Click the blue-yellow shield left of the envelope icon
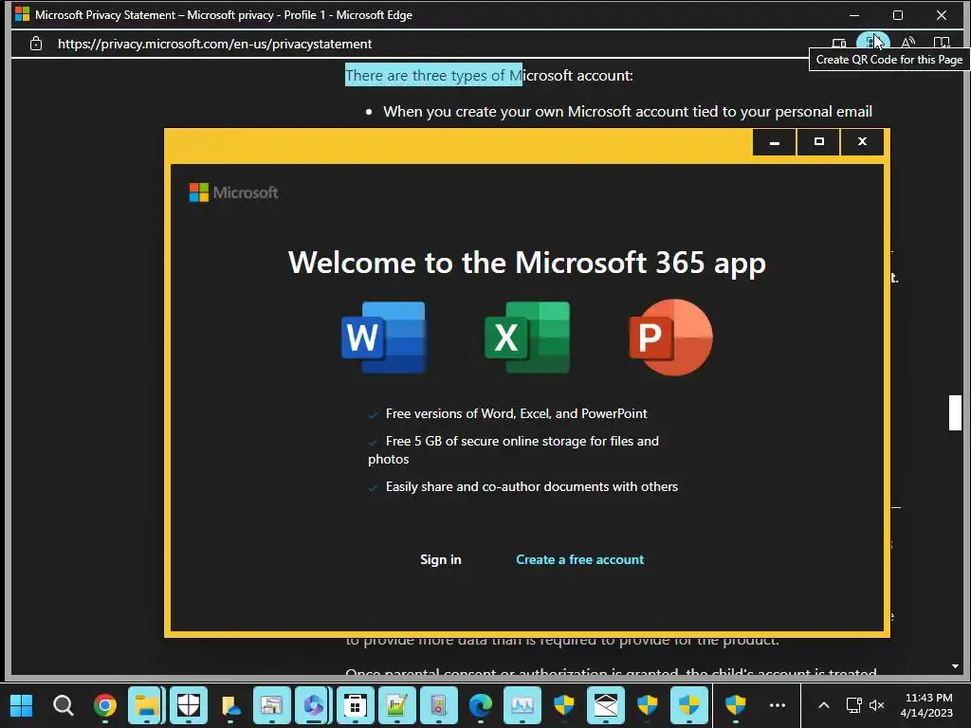 click(564, 705)
